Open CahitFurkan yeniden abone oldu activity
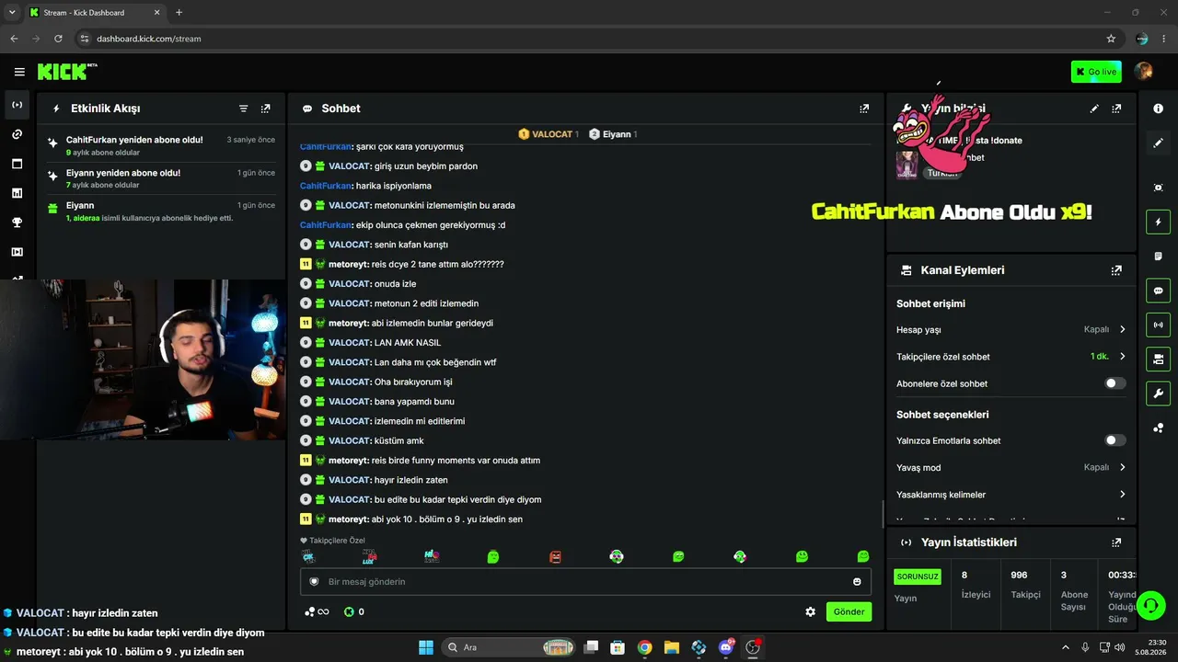1178x662 pixels. point(162,145)
